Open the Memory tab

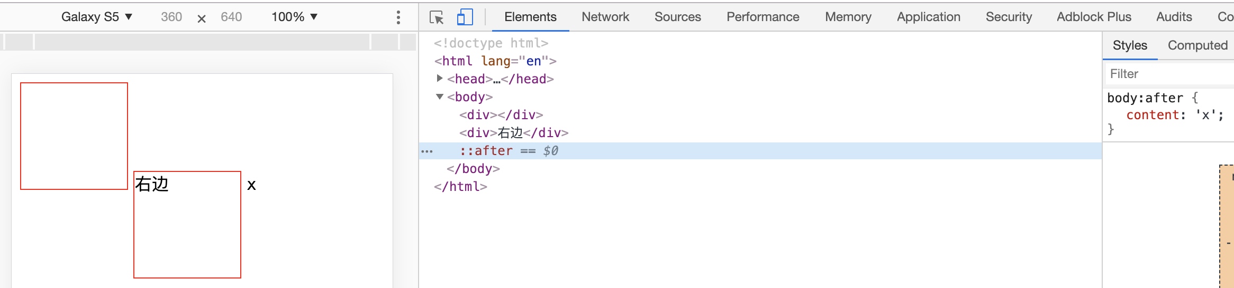[848, 17]
